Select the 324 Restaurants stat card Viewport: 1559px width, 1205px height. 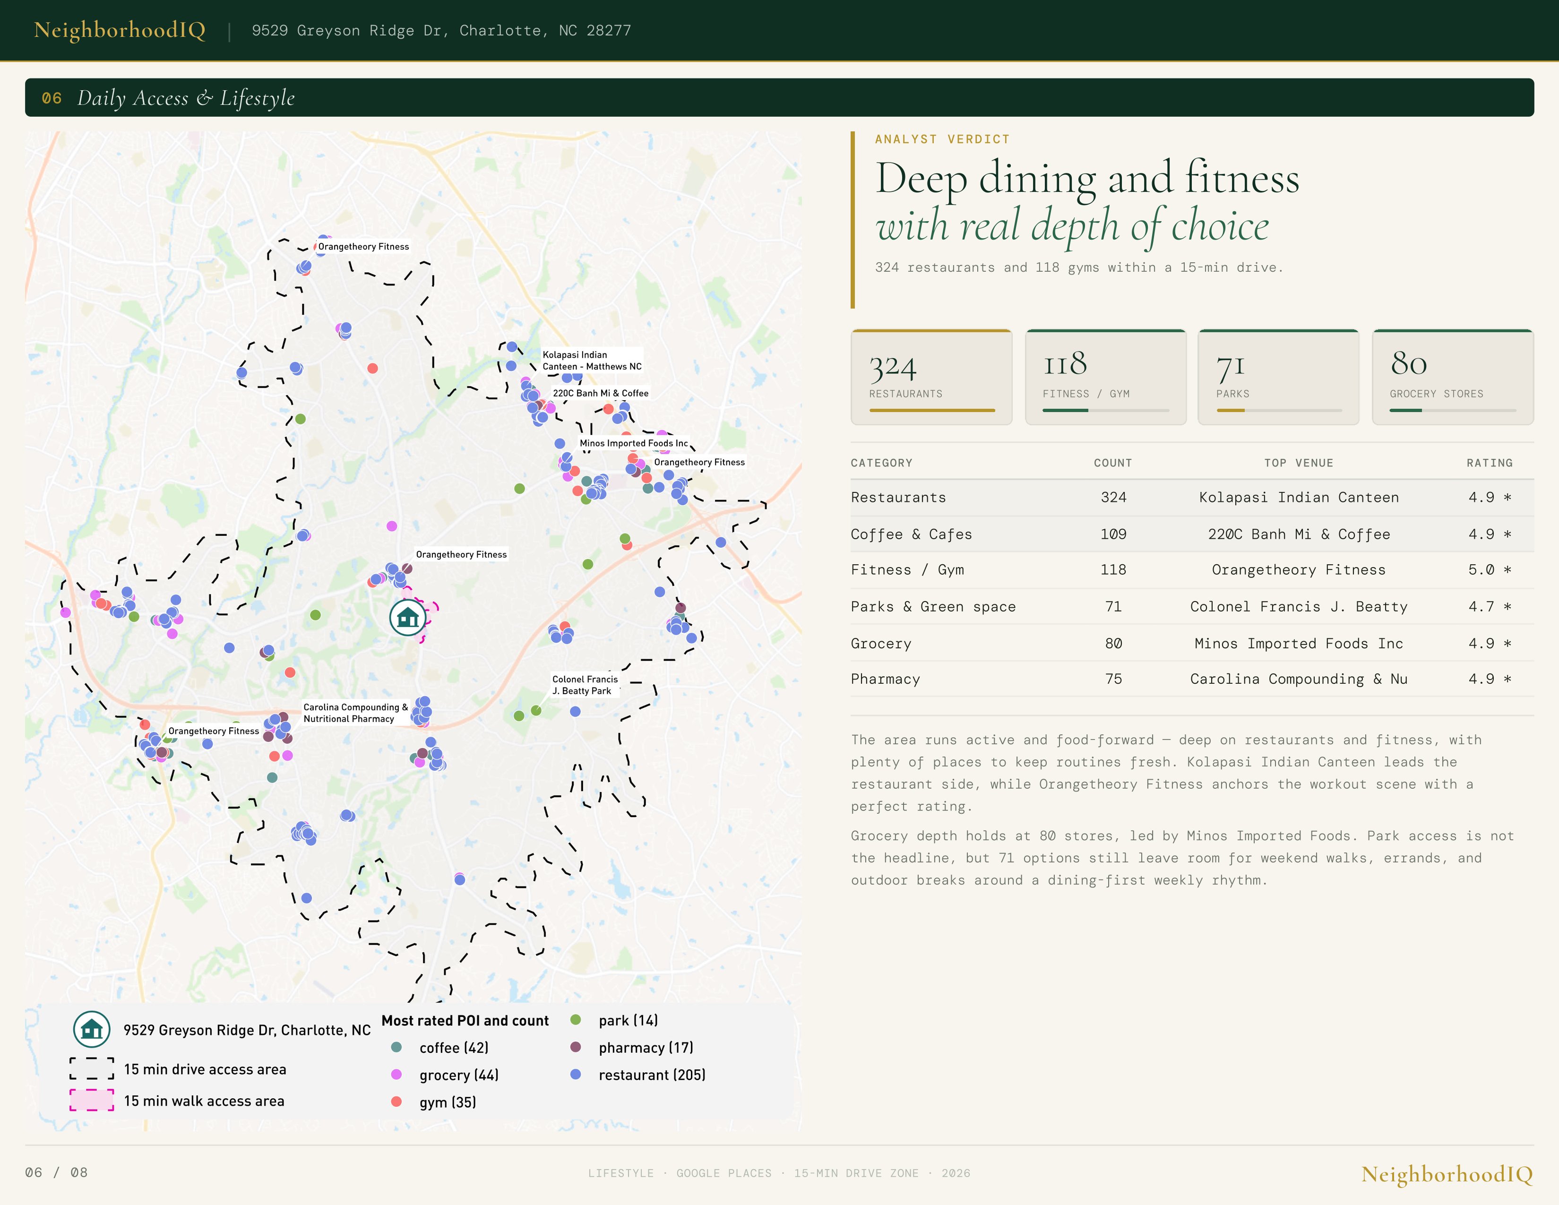click(931, 377)
